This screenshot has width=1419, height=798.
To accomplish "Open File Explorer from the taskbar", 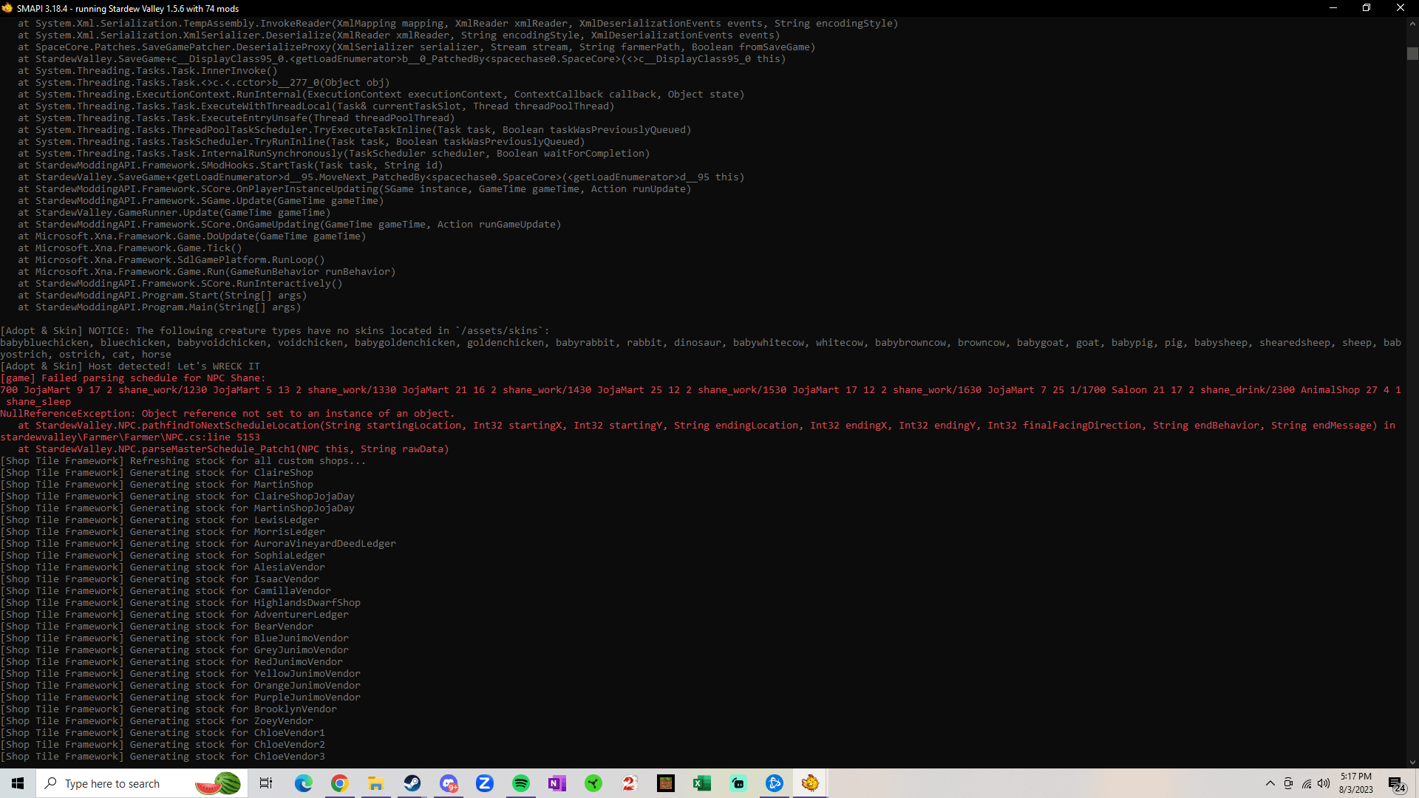I will click(x=375, y=783).
